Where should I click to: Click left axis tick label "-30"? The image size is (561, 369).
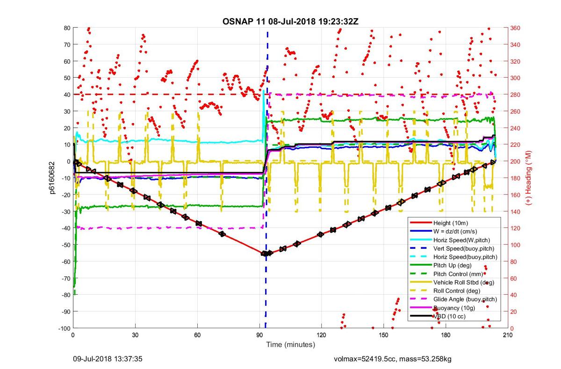65,211
